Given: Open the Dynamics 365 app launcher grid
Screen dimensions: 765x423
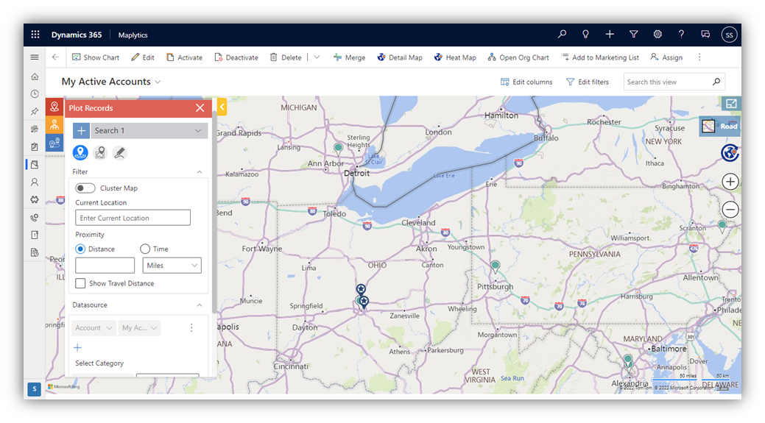Looking at the screenshot, I should (35, 35).
